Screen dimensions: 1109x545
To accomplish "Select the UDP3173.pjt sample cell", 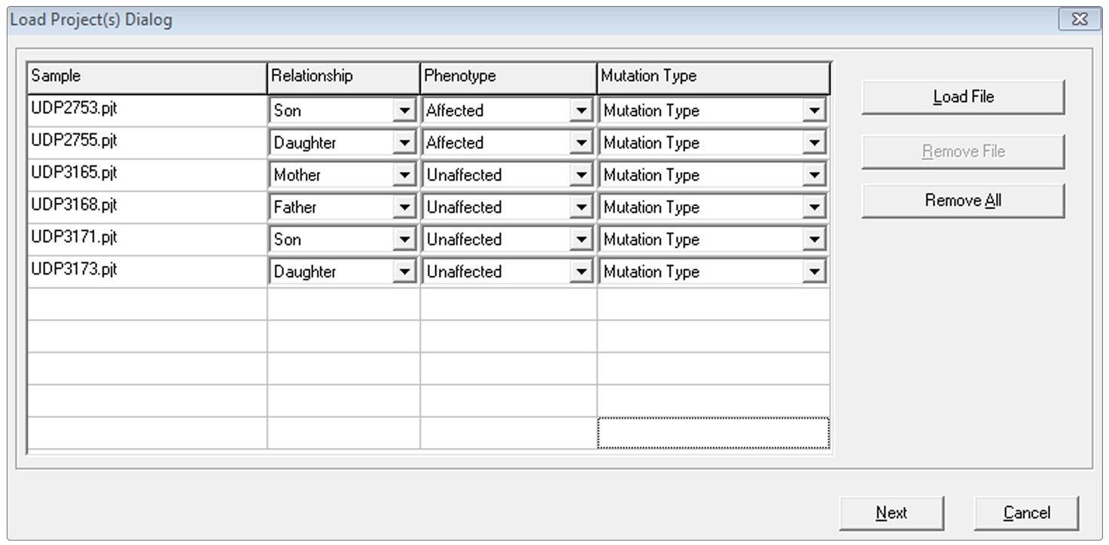I will 148,272.
